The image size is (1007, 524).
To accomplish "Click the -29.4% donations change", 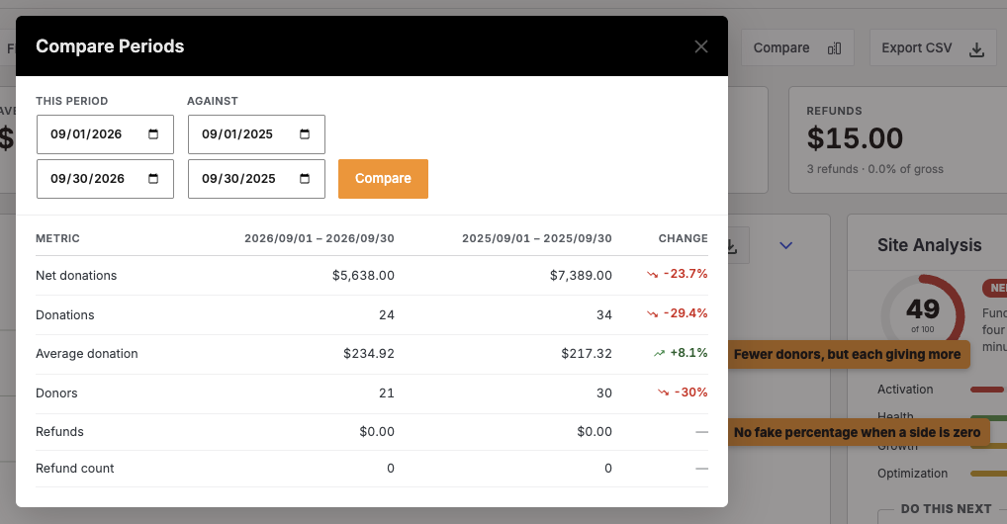I will 685,313.
